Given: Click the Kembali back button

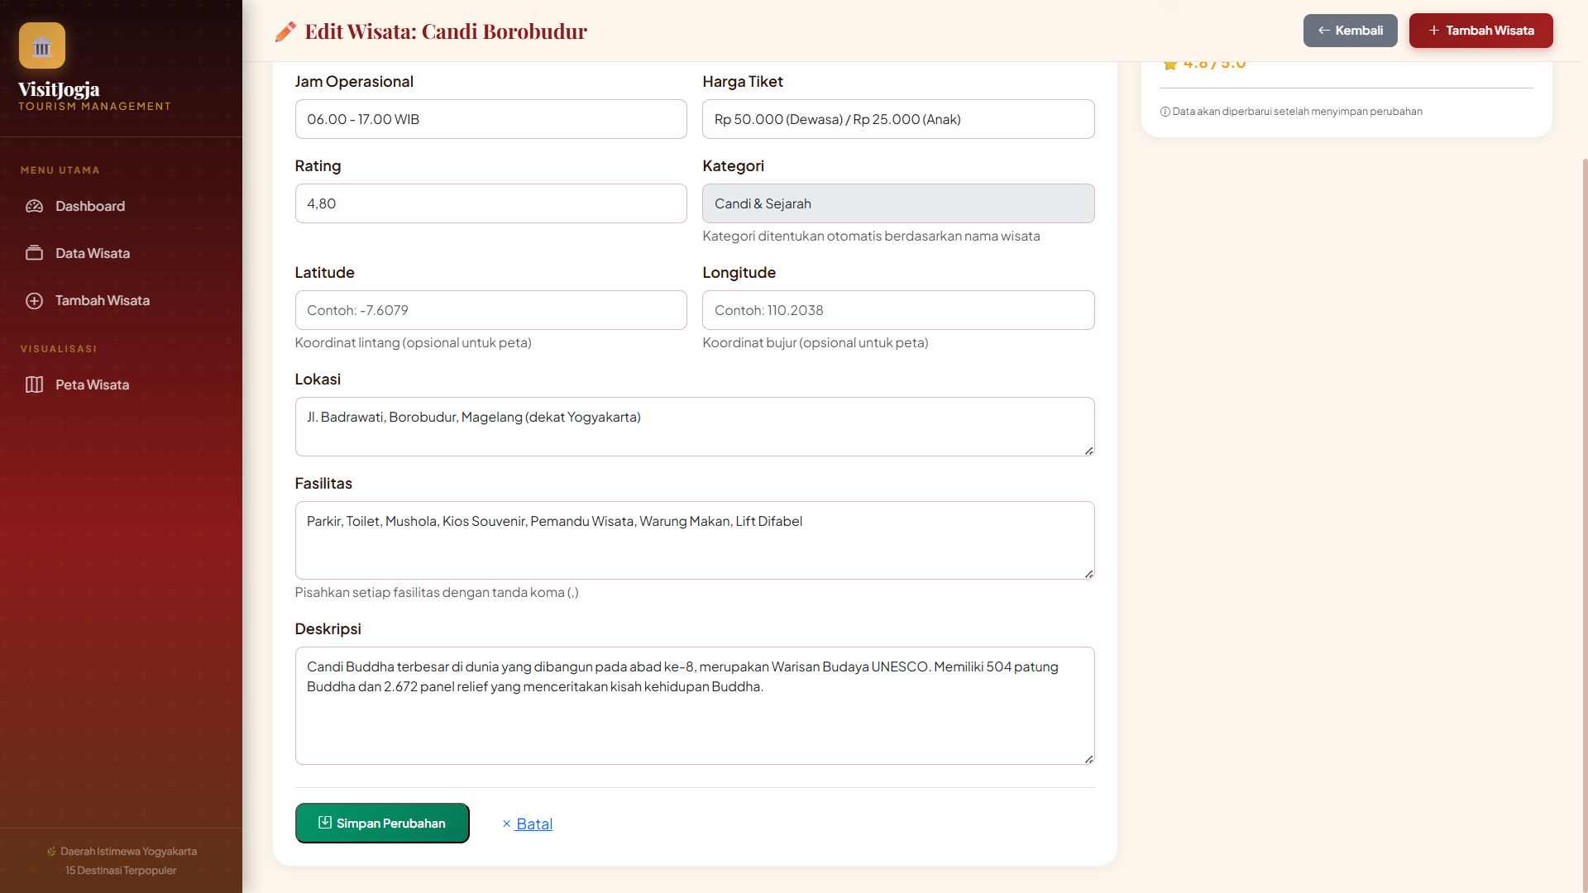Looking at the screenshot, I should [1350, 31].
